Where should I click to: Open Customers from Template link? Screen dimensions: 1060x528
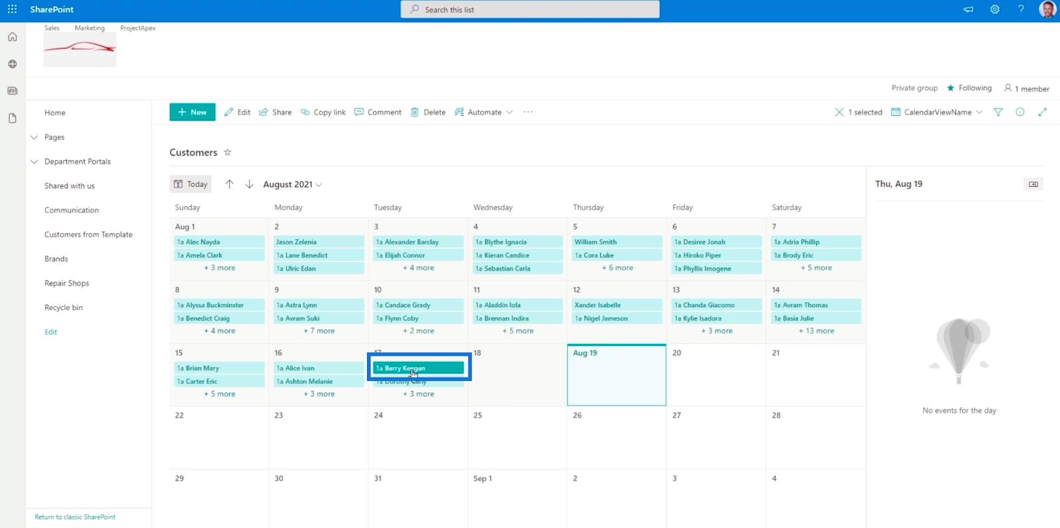(x=88, y=235)
